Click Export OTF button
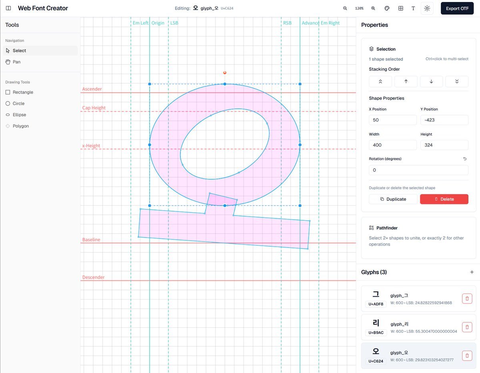Viewport: 480px width, 373px height. 457,8
